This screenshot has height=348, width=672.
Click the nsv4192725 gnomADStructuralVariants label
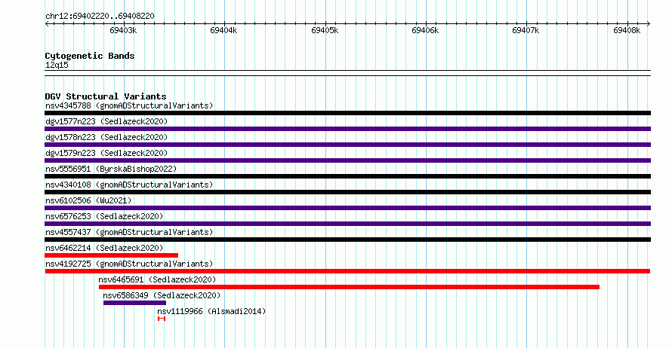click(129, 264)
